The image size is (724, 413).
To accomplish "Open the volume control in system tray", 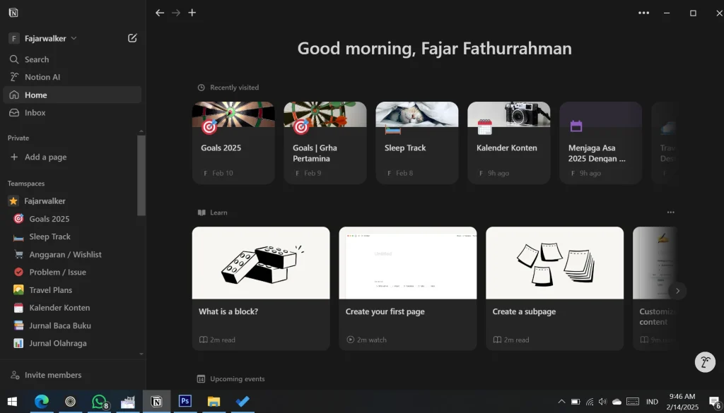I will [602, 402].
